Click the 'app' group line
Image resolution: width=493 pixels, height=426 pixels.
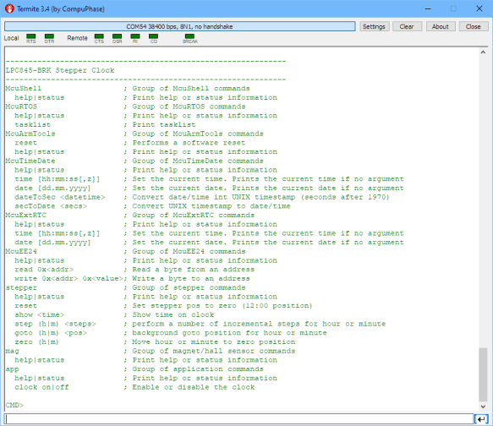coord(13,369)
